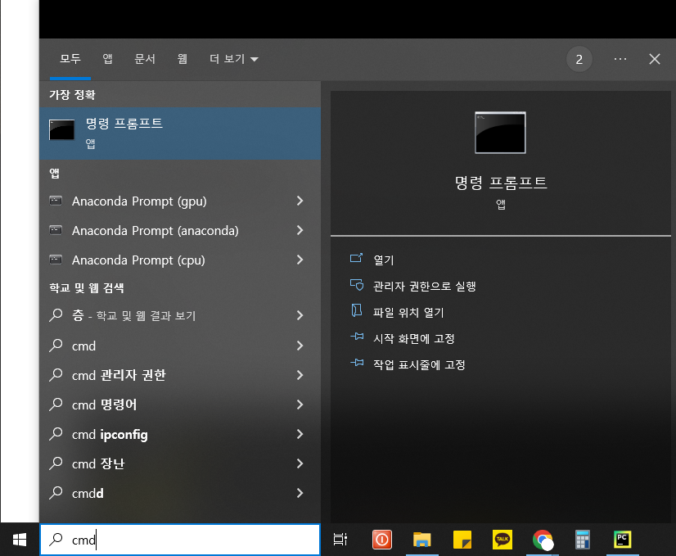Image resolution: width=676 pixels, height=556 pixels.
Task: Click the shield icon for 관리자 권한으로 실행
Action: click(357, 285)
